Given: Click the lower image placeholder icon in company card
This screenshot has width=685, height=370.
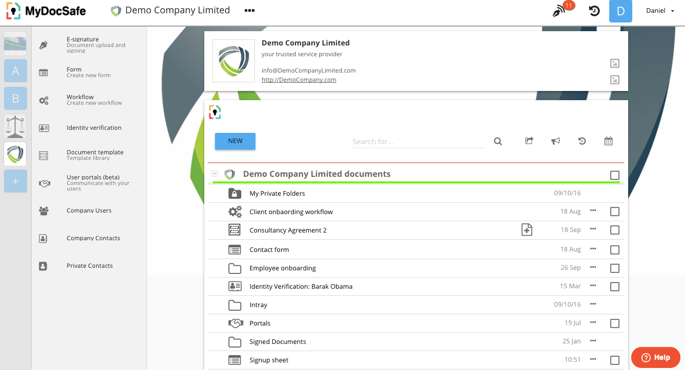Looking at the screenshot, I should tap(615, 80).
